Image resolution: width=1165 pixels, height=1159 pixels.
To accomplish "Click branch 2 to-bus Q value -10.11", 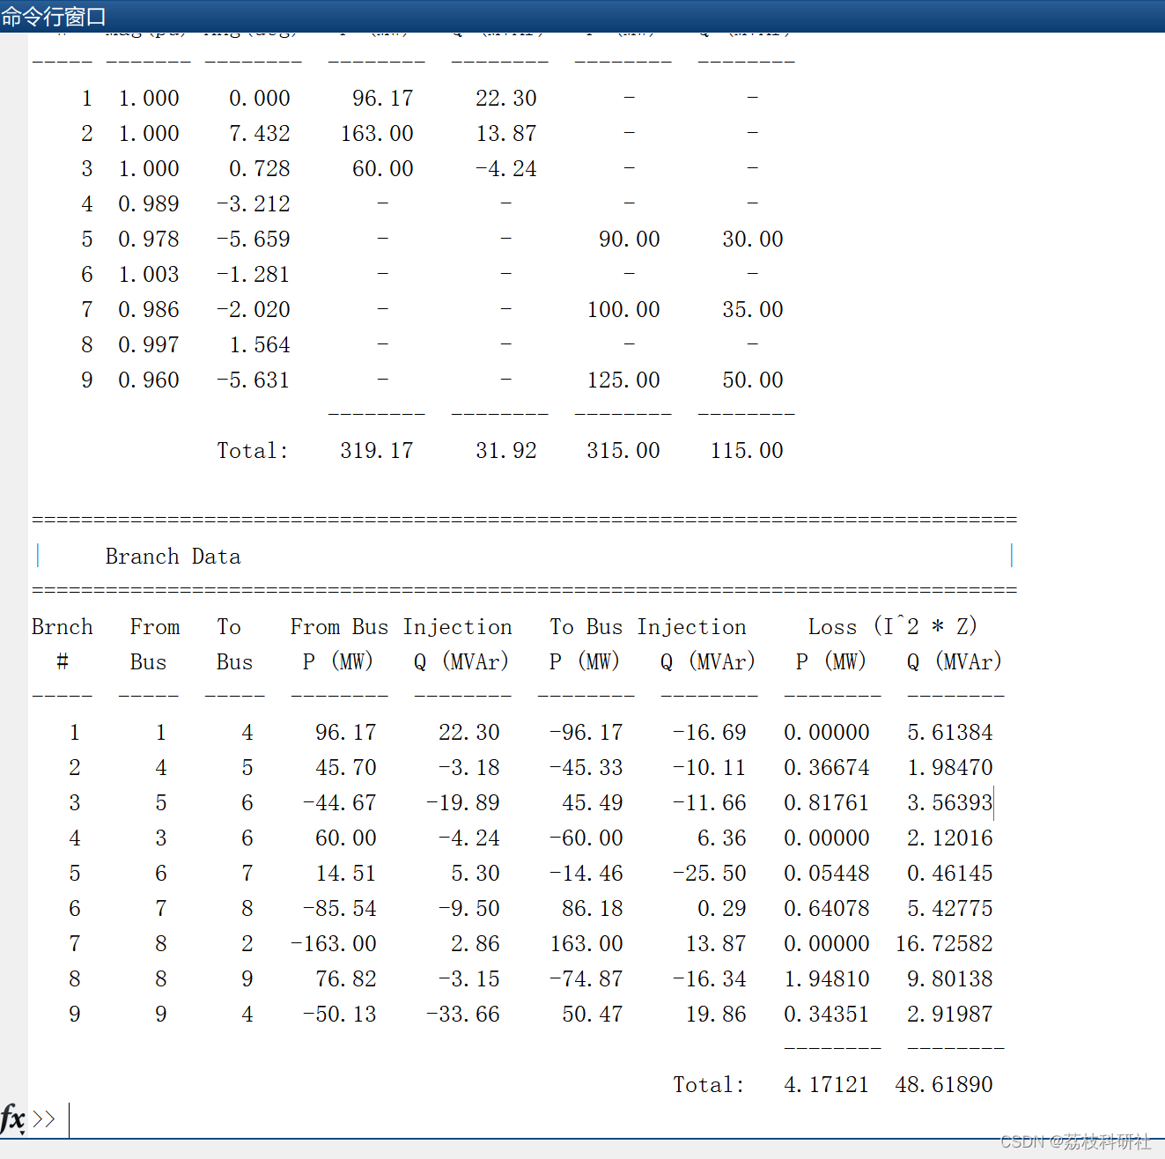I will click(710, 768).
